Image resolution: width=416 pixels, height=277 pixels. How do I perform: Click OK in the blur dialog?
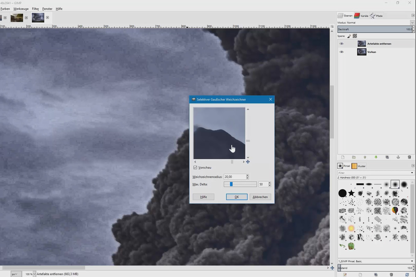237,197
